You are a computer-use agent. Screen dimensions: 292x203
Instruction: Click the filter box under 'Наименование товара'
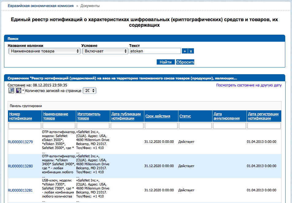coord(59,126)
